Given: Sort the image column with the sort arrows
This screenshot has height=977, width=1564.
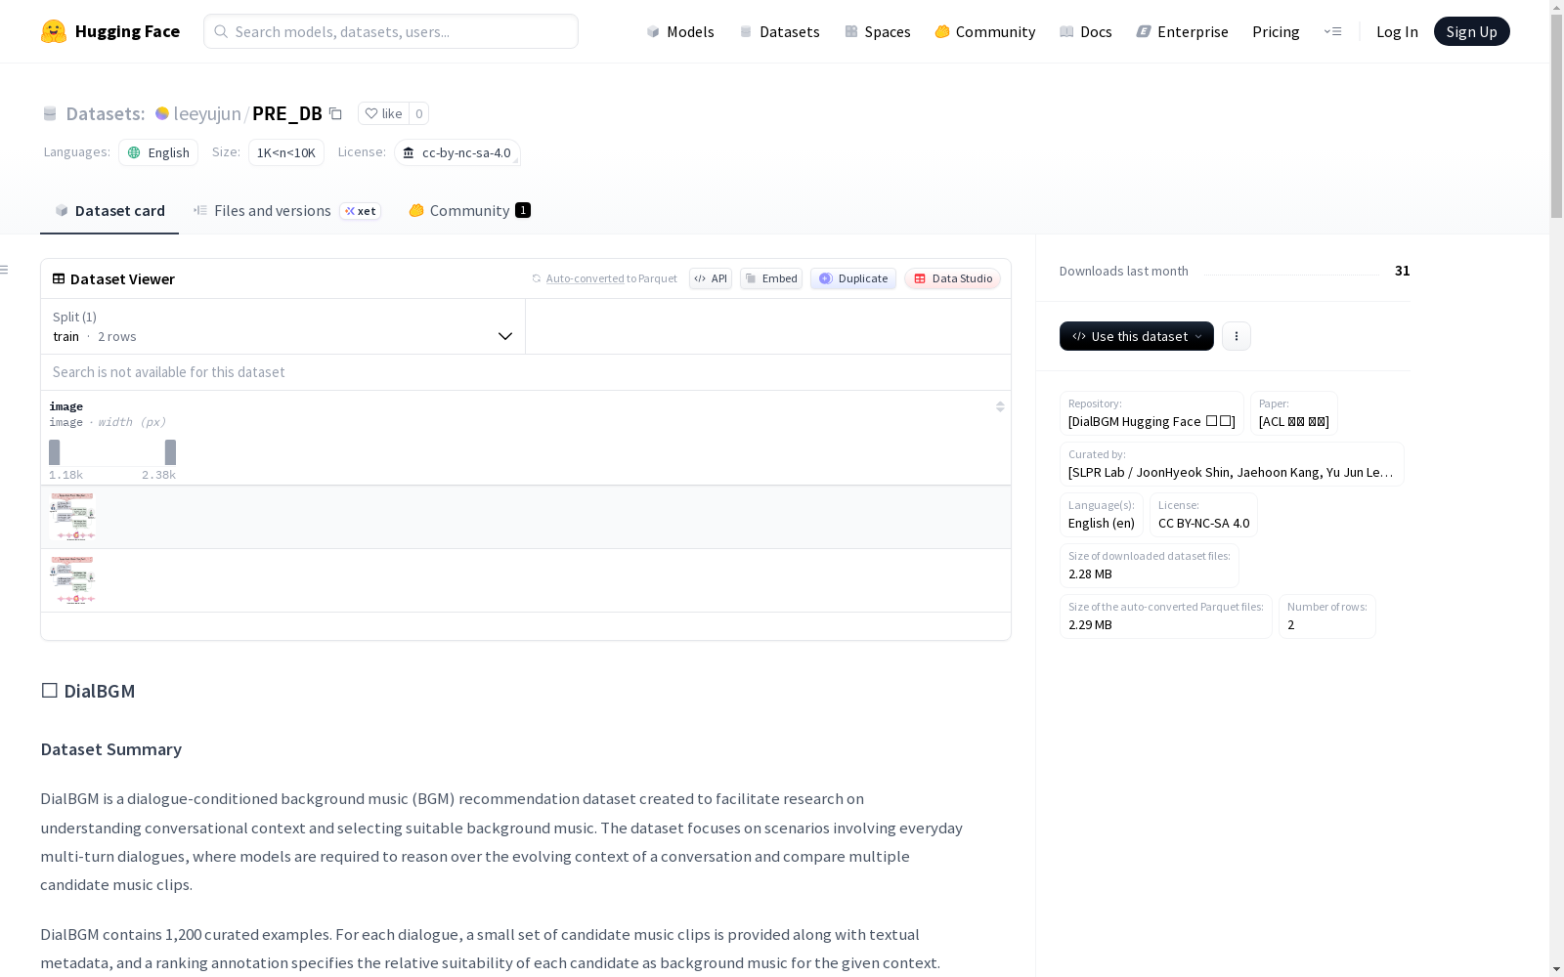Looking at the screenshot, I should (x=1000, y=406).
